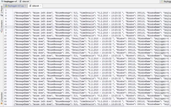Open the Keylogg run configuration dropdown
The image size is (171, 107).
tap(166, 1)
